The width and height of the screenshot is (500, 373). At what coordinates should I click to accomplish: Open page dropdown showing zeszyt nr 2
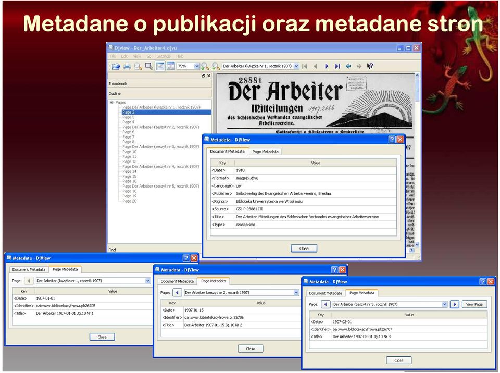pyautogui.click(x=296, y=293)
